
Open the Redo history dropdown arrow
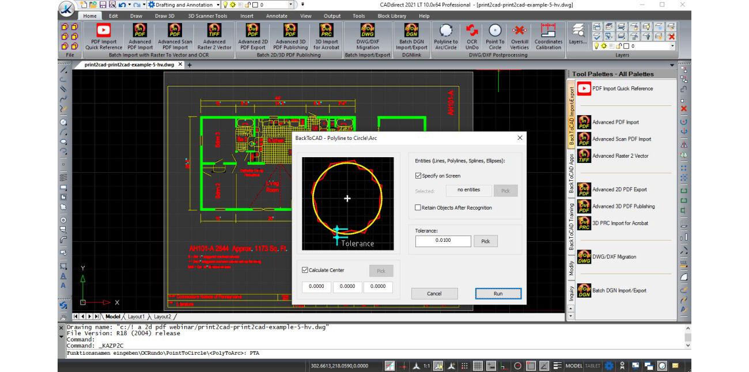click(143, 5)
